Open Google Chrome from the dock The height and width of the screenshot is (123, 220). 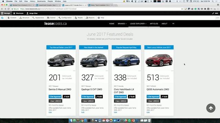point(82,121)
